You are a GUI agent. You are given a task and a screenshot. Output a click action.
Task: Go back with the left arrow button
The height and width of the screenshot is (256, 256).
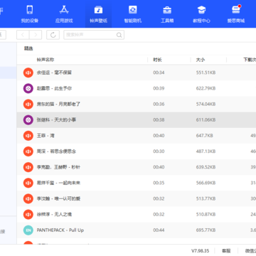pyautogui.click(x=23, y=35)
